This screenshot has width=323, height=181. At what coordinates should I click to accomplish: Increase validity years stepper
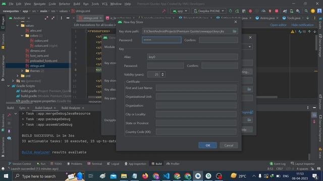click(x=163, y=73)
